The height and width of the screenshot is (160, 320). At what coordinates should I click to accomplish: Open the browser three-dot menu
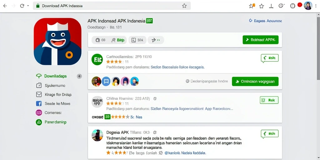coord(316,6)
